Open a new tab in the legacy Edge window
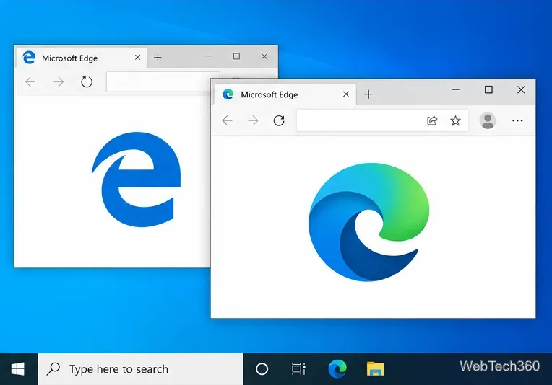The width and height of the screenshot is (552, 385). point(158,57)
